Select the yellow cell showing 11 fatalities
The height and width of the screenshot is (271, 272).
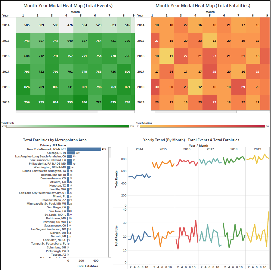click(172, 56)
